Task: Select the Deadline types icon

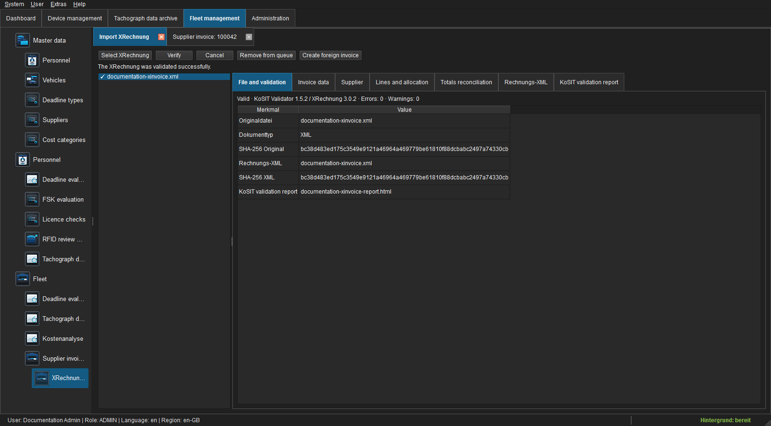Action: tap(32, 100)
